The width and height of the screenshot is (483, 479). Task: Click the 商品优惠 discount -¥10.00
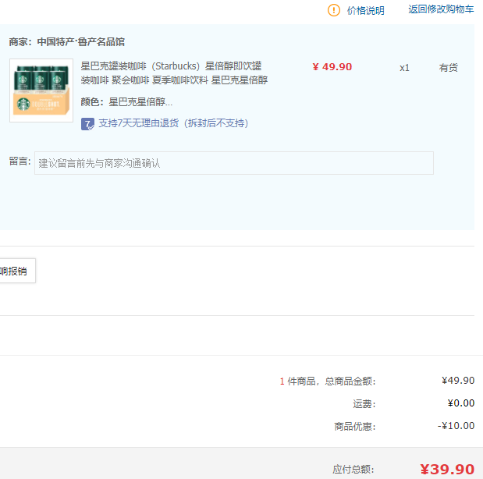(456, 426)
